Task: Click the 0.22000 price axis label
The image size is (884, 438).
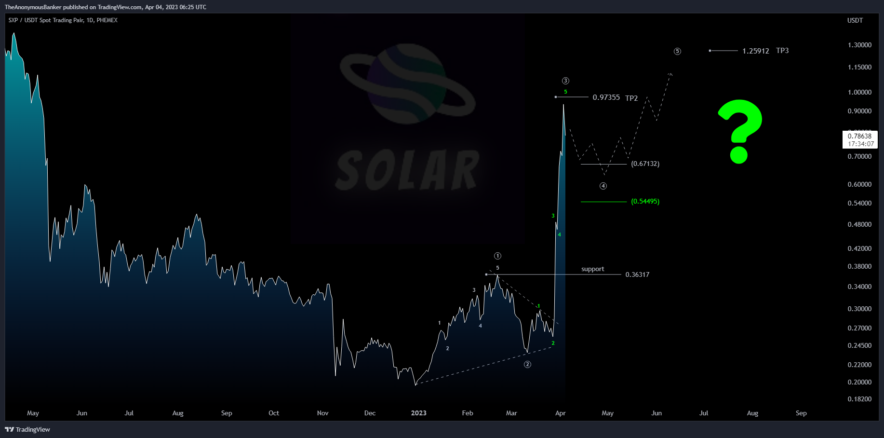Action: pos(860,365)
